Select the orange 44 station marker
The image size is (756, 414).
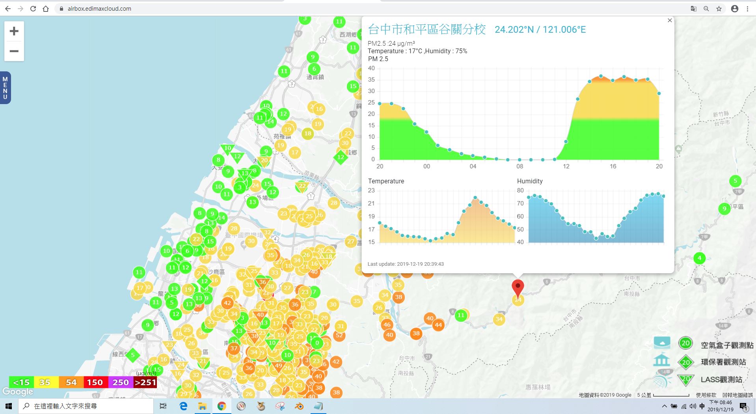click(438, 325)
